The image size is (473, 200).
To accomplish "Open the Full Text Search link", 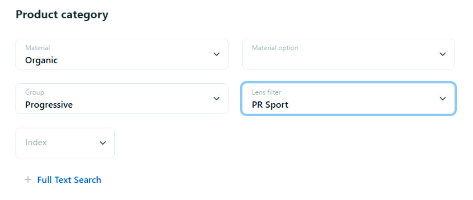I will coord(69,180).
